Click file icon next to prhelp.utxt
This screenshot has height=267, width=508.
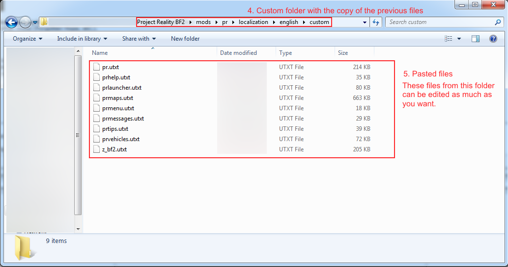(96, 77)
